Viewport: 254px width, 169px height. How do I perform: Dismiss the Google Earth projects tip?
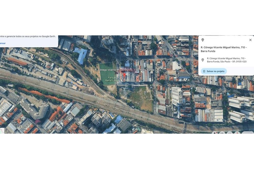pyautogui.click(x=3, y=43)
